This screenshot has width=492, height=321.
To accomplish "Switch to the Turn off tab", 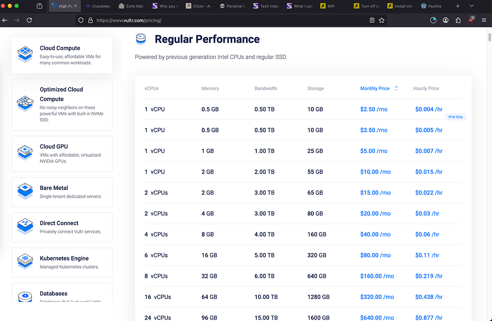I will pyautogui.click(x=367, y=6).
